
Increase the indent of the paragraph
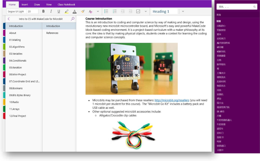[130, 11]
